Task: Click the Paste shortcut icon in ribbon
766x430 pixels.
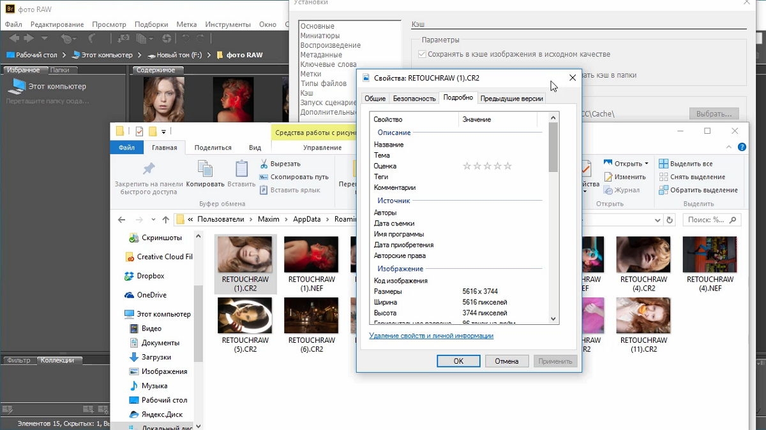Action: point(264,190)
